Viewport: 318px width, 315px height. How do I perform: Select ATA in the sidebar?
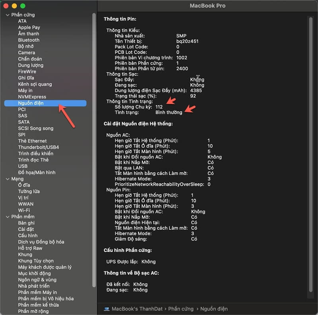pos(22,21)
